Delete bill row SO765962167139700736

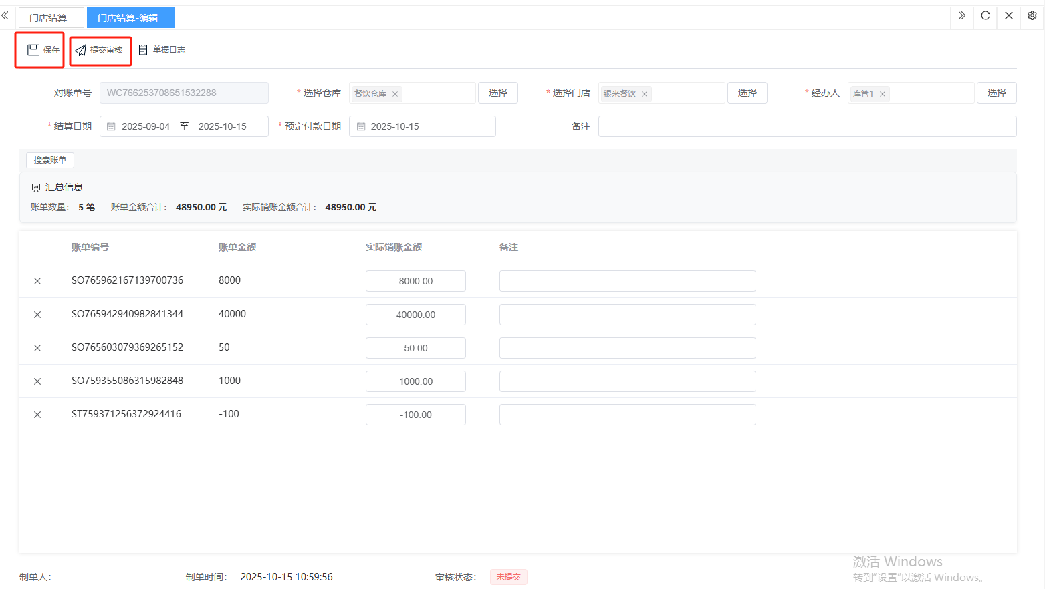[x=37, y=281]
